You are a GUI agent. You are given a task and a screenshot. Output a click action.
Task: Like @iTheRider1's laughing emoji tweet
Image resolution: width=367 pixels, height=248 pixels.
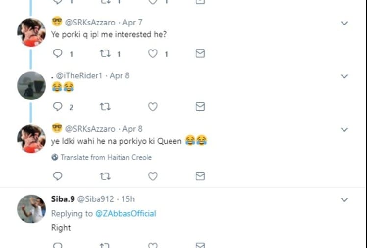click(x=153, y=106)
